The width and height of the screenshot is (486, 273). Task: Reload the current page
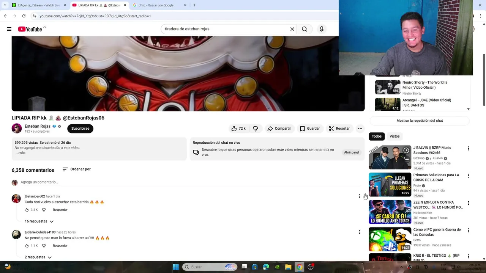click(x=24, y=16)
